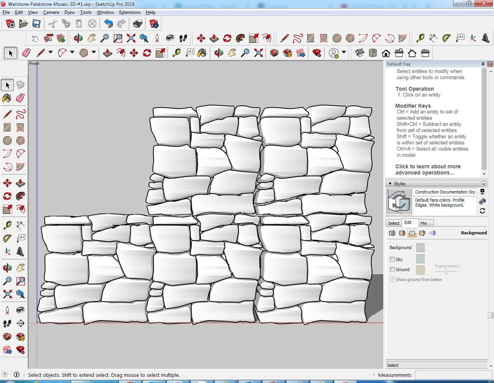The height and width of the screenshot is (383, 494).
Task: Switch to Iso view icon
Action: pos(360,53)
